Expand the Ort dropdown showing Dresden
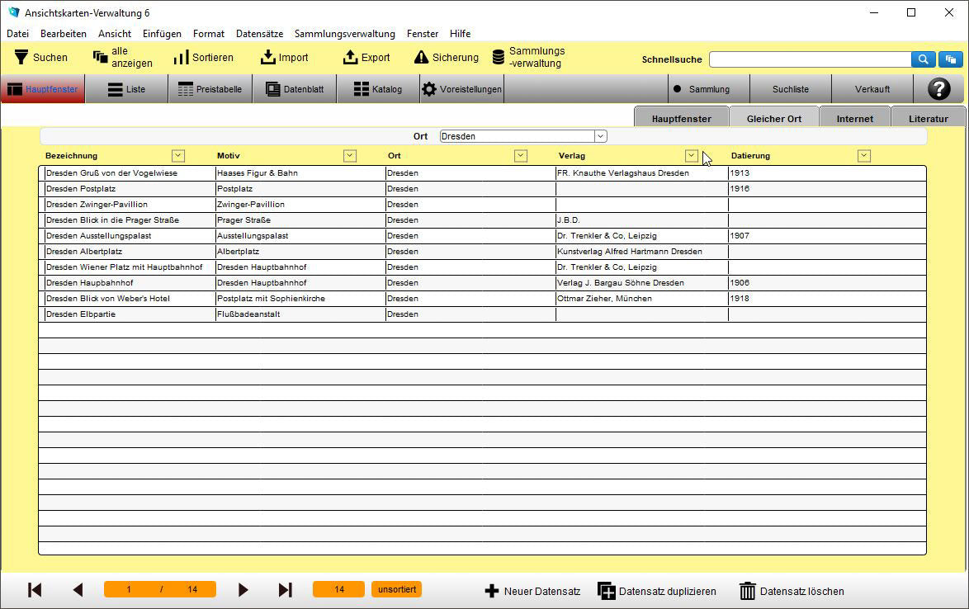This screenshot has width=969, height=609. coord(601,136)
